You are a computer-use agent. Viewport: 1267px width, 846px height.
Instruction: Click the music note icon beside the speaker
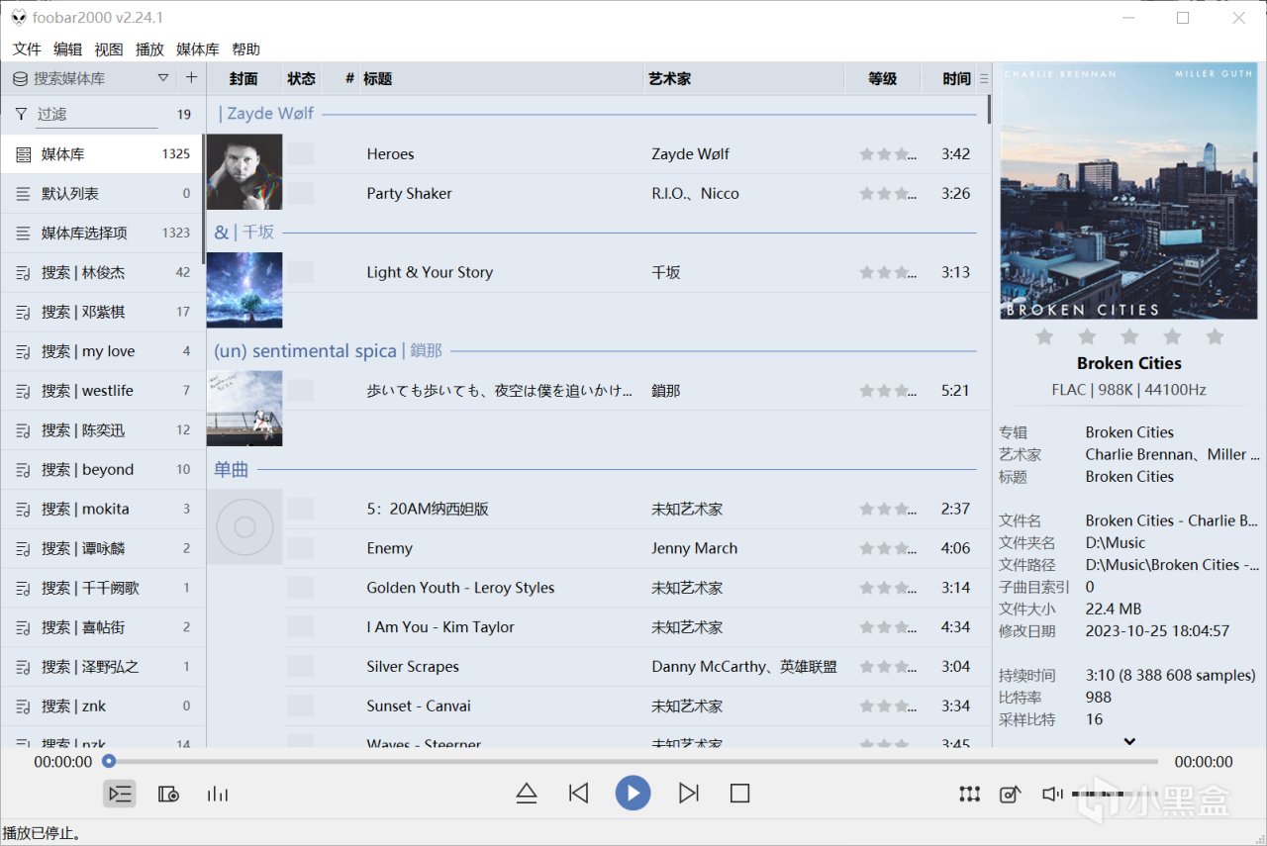1010,794
